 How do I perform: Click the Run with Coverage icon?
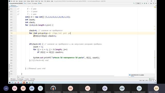[146, 3]
